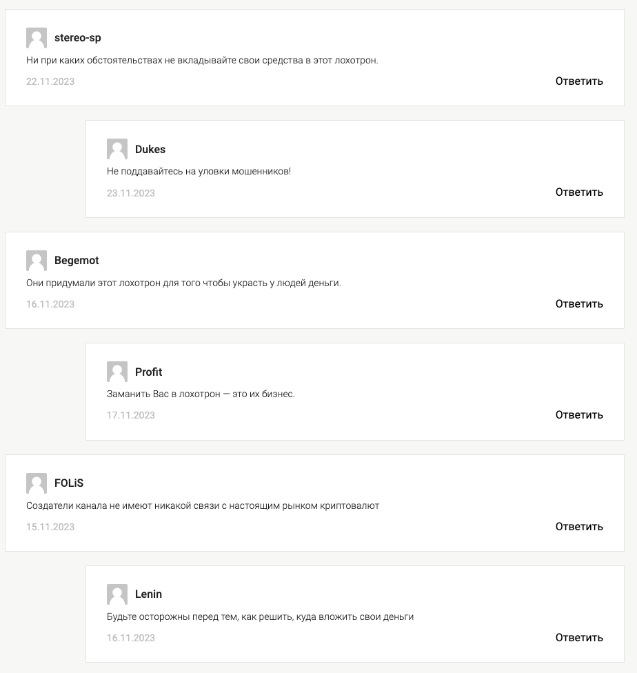Open the Begemot username link

[77, 261]
